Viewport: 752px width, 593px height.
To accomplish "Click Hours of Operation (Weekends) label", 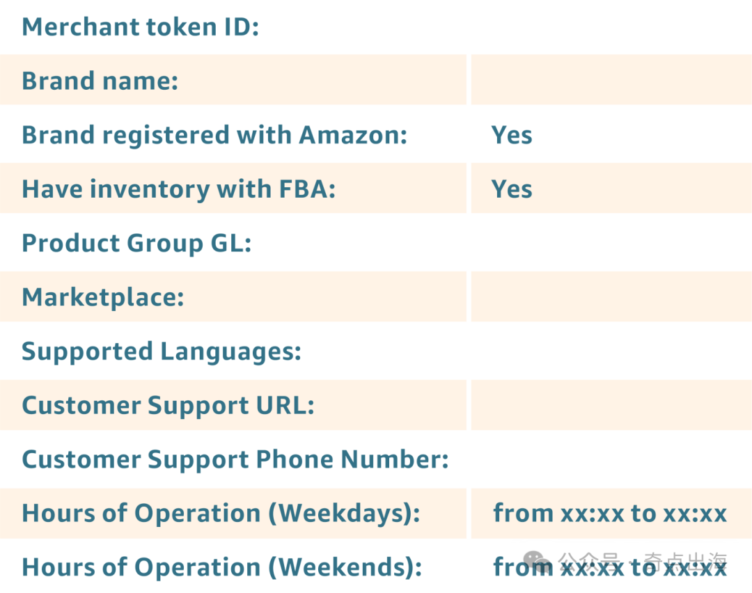I will point(222,567).
